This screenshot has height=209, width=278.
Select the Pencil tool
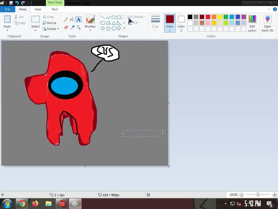[x=66, y=20]
